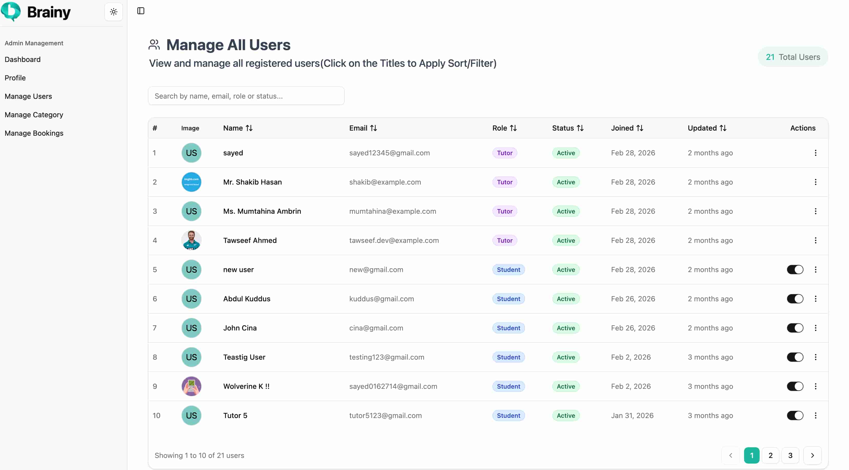Click email testing123@gmail.com
This screenshot has height=470, width=849.
coord(387,357)
